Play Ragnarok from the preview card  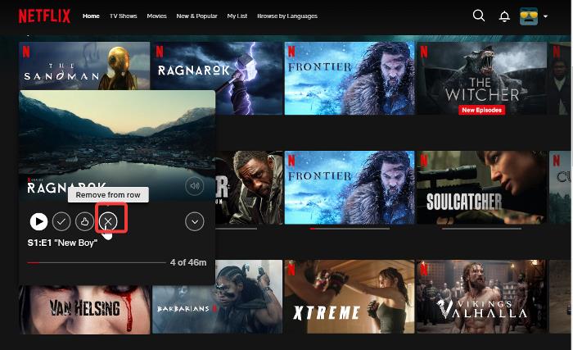38,221
